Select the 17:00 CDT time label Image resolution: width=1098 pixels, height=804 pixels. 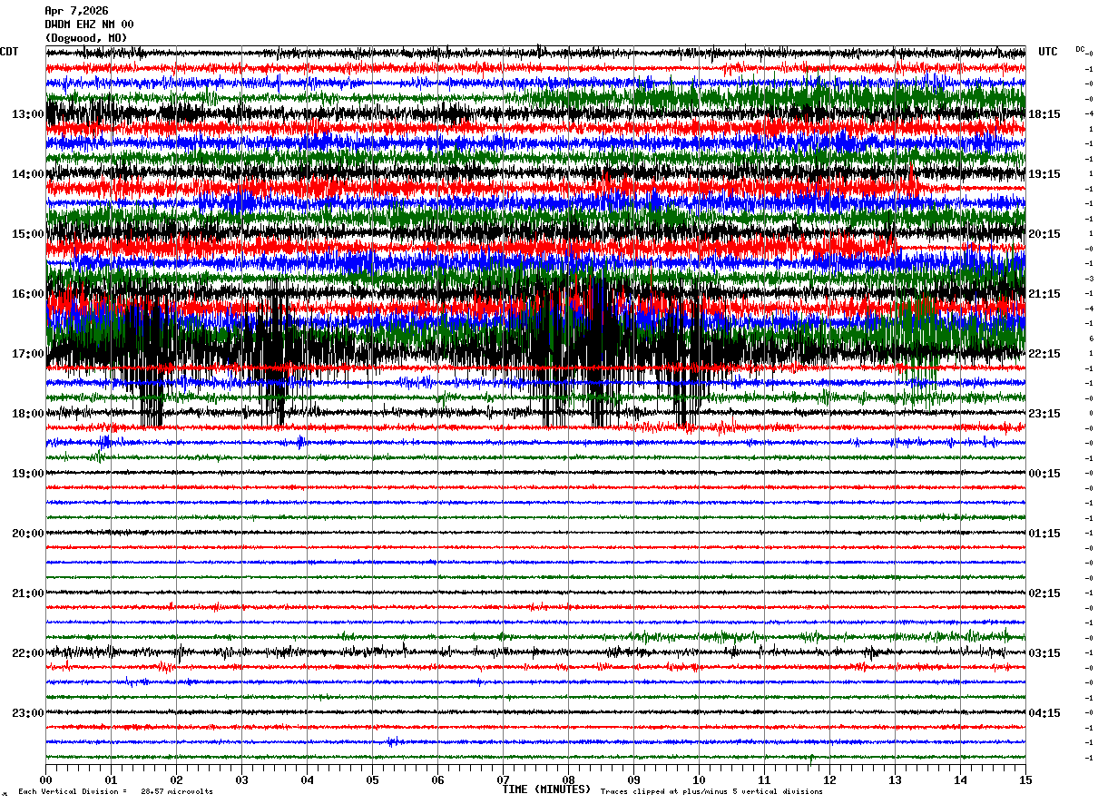pyautogui.click(x=28, y=354)
